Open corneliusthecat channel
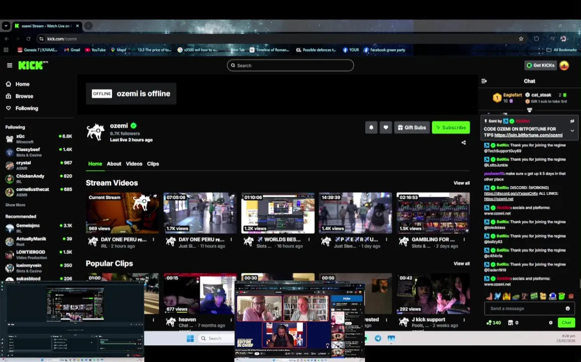The width and height of the screenshot is (581, 362). click(39, 192)
